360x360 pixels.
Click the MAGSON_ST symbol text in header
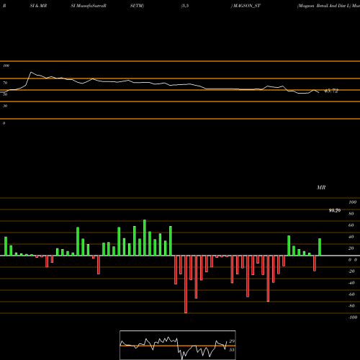(246, 6)
